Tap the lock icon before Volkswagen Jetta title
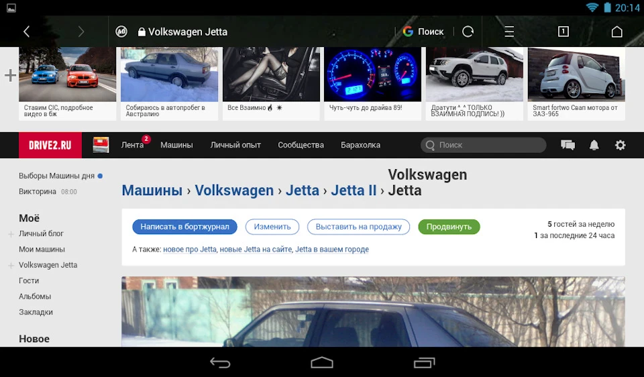Image resolution: width=644 pixels, height=377 pixels. 142,32
